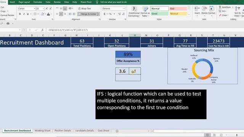Cancel formula entry X button

coord(30,30)
